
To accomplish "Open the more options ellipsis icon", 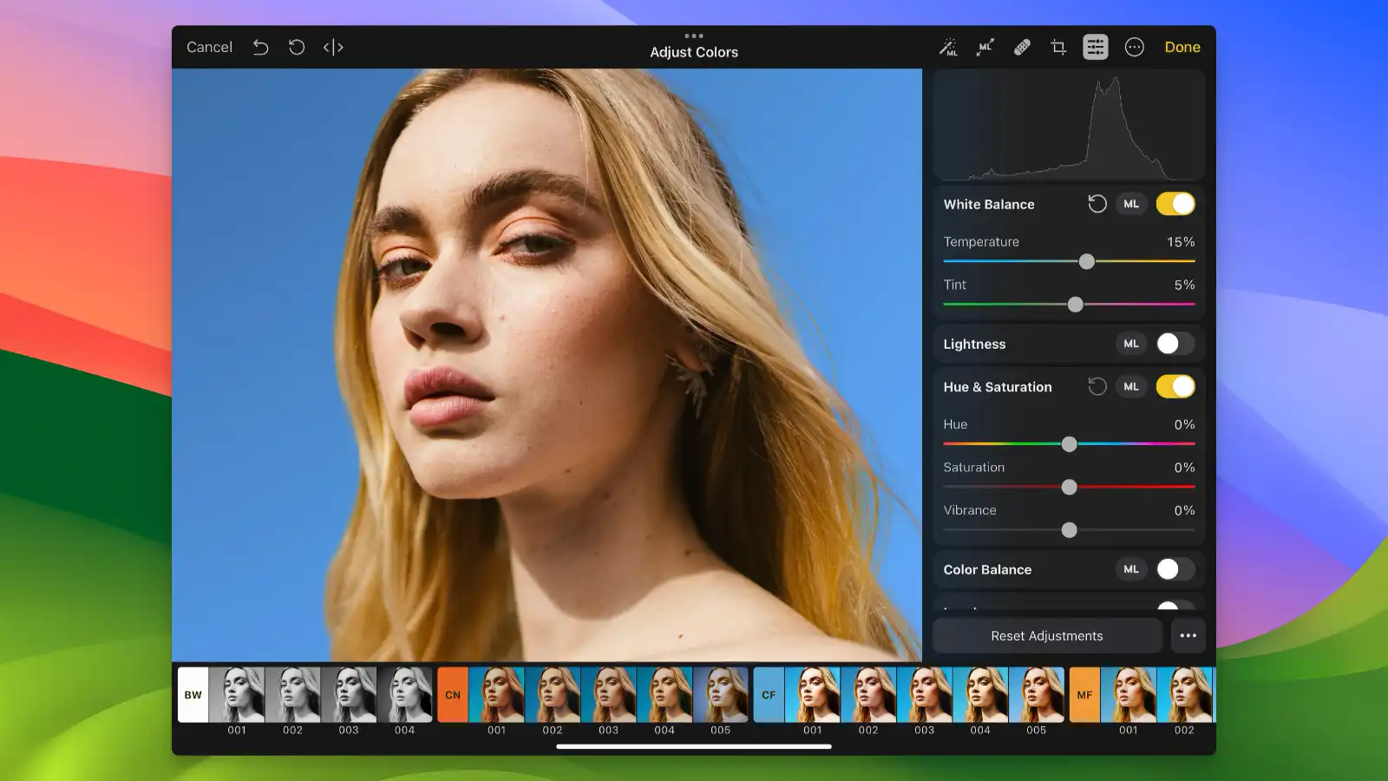I will click(1134, 47).
